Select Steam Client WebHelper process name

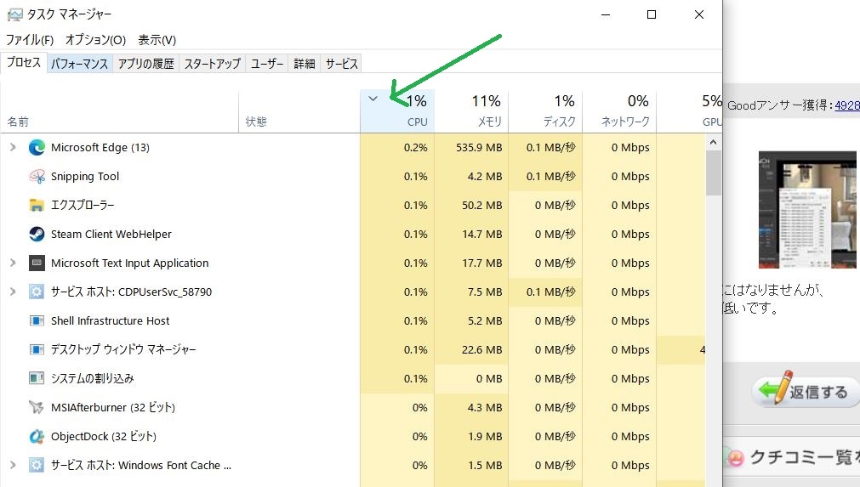[x=111, y=235]
